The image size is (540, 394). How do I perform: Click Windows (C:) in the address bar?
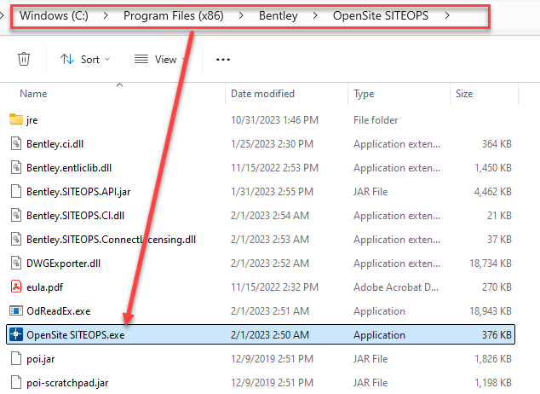(54, 15)
